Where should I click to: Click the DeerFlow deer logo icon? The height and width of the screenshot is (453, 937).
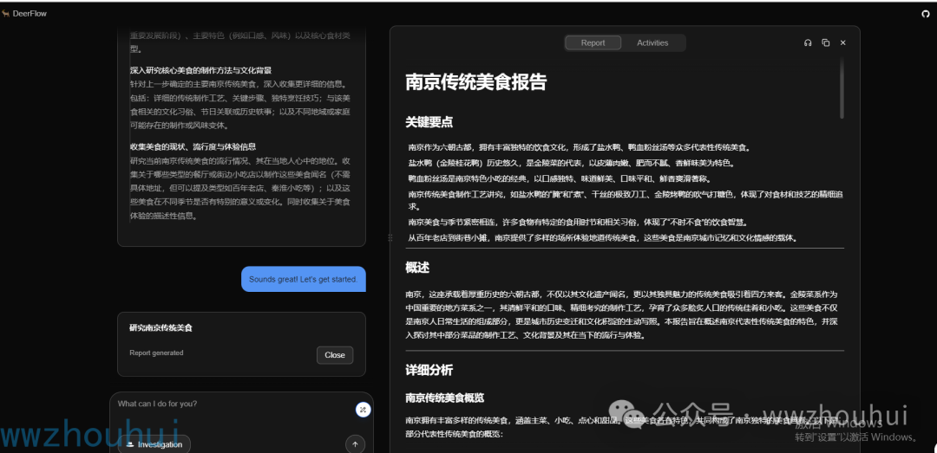pos(5,14)
